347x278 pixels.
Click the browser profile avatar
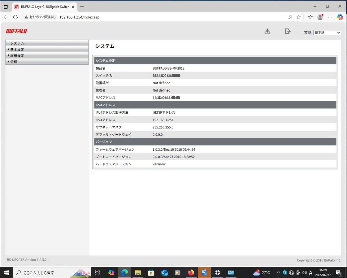click(320, 17)
